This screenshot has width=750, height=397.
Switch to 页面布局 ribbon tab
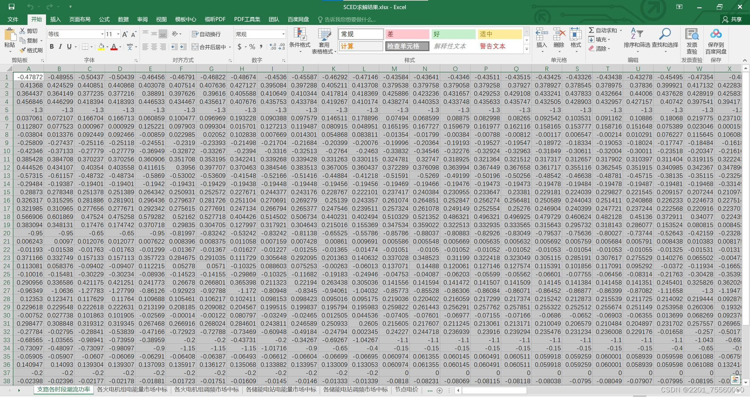click(80, 19)
